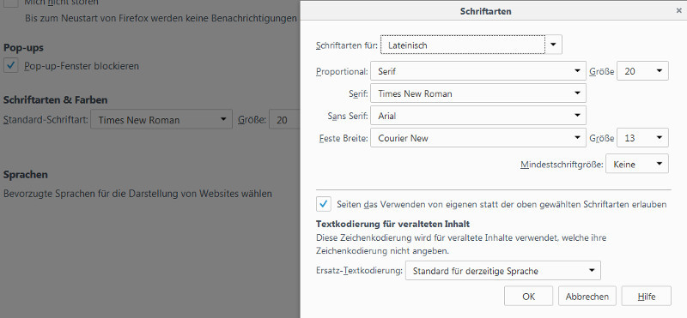
Task: Open the Mindestschriftgröße Keine dropdown
Action: [x=637, y=164]
